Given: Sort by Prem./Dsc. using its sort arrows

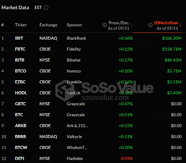Looking at the screenshot, I should [x=131, y=25].
